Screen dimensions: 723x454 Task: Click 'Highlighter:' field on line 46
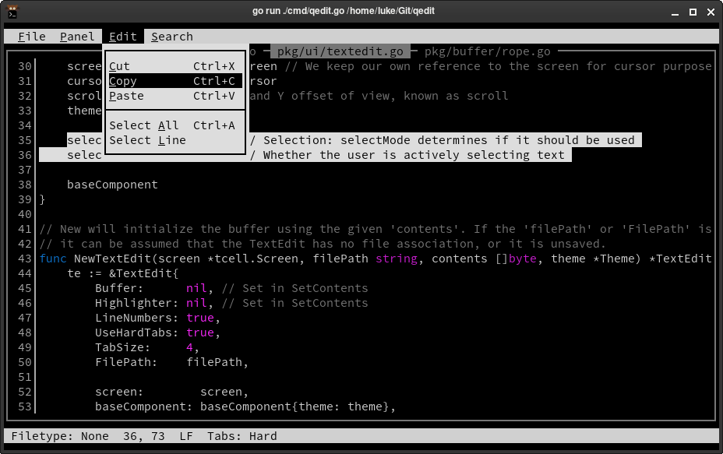coord(137,303)
